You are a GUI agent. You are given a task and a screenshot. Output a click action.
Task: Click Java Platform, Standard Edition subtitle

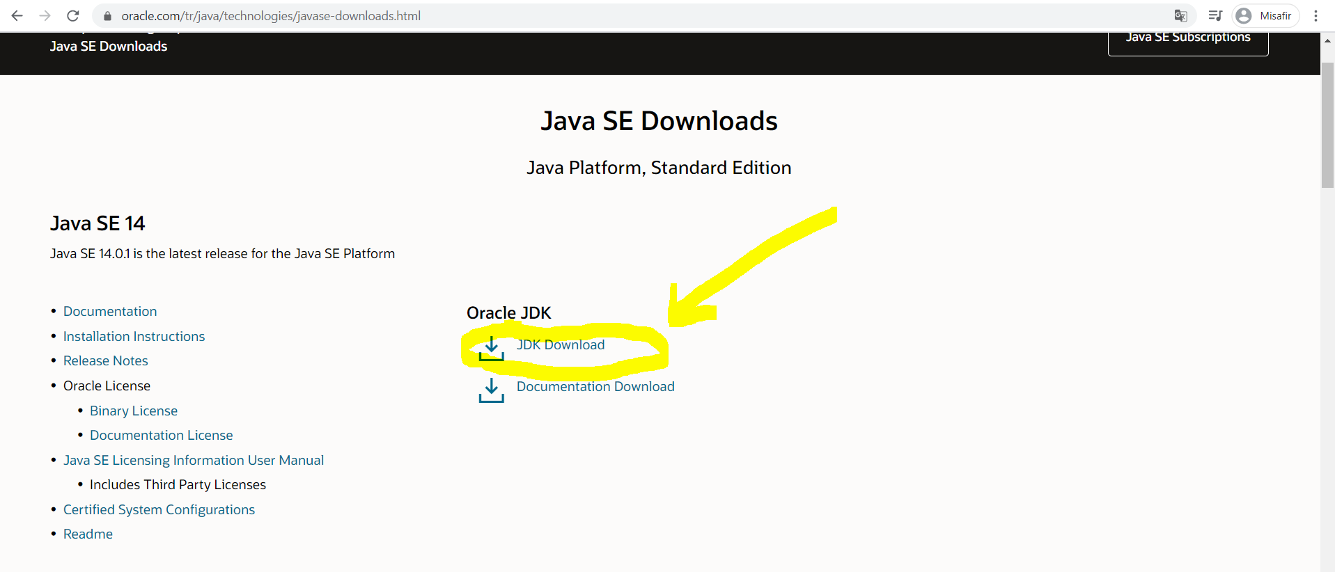click(659, 168)
